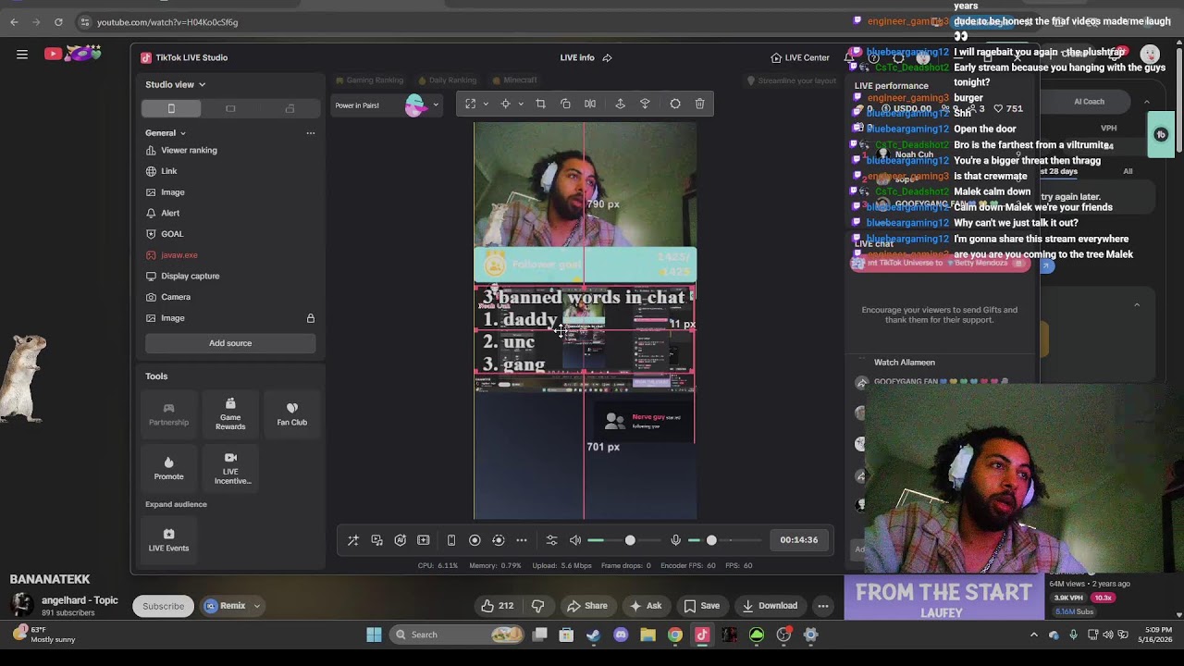Click the Add source button
The image size is (1184, 666).
pyautogui.click(x=230, y=343)
